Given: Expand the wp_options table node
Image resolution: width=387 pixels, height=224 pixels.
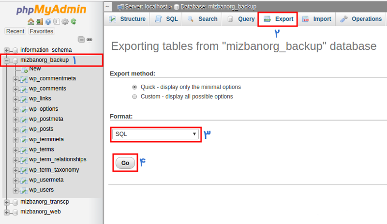Looking at the screenshot, I should point(15,109).
